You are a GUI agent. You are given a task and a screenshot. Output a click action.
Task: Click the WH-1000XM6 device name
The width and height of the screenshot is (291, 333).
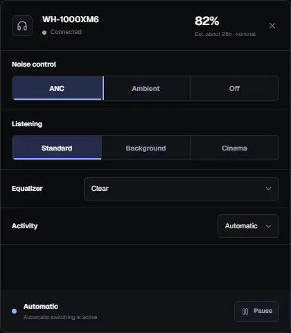[x=71, y=19]
